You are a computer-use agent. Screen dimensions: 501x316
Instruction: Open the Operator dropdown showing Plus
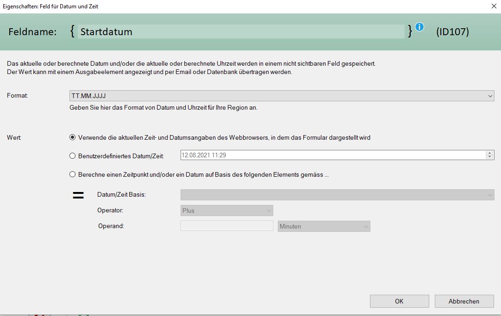pos(226,211)
